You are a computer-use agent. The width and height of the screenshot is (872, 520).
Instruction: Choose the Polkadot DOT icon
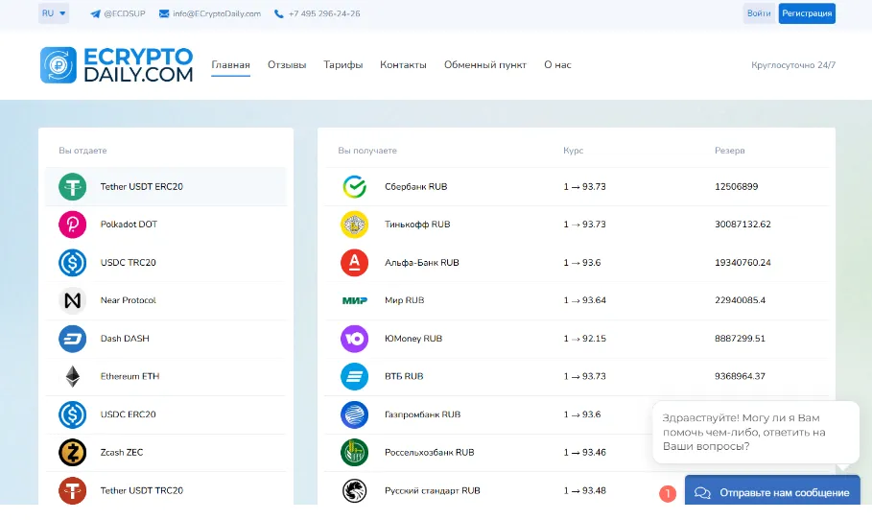click(72, 225)
